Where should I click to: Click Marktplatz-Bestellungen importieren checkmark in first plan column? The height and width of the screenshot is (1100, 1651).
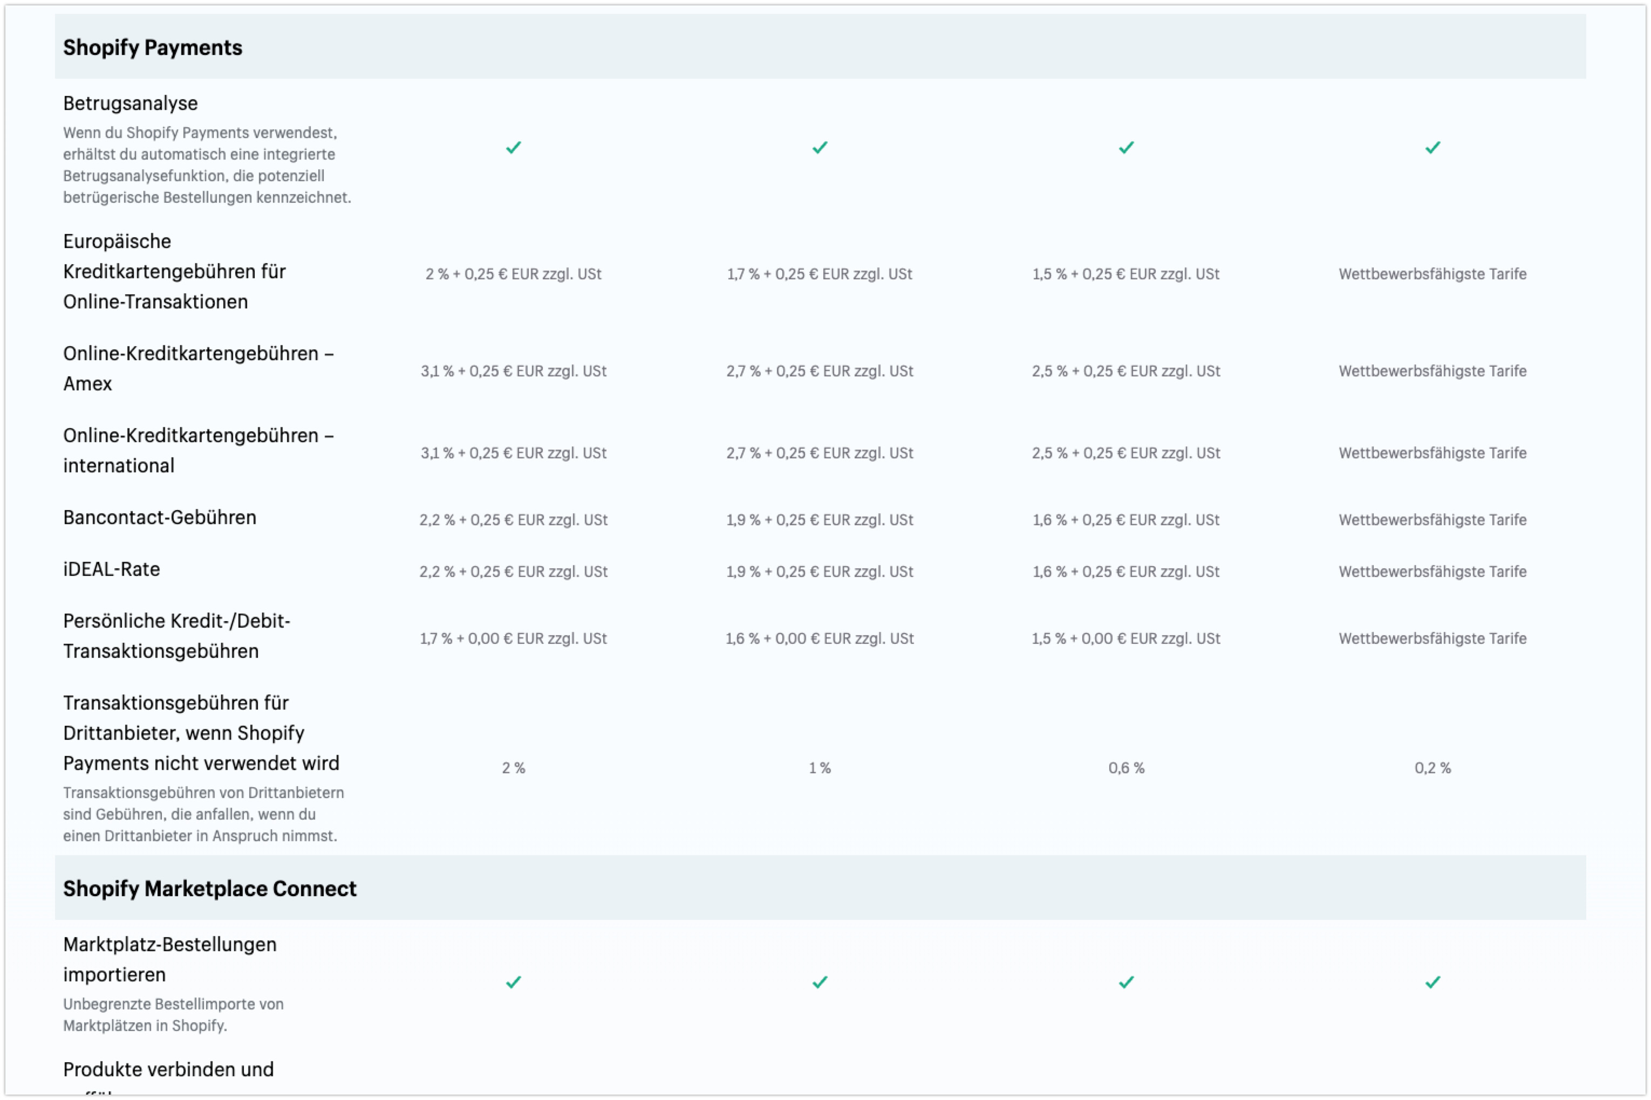[513, 982]
